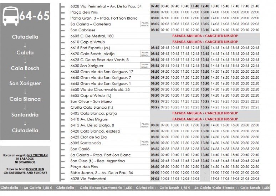276x196 pixels.
Task: Click the Playa Beach badge next to 6630 Son Xoriguer
Action: 145,66
